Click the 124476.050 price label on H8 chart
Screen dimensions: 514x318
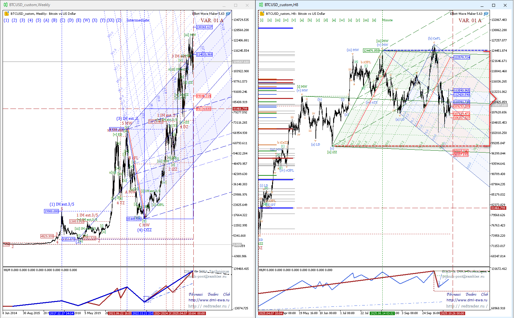click(371, 50)
